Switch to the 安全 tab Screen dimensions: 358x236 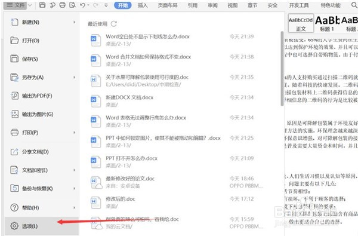[273, 5]
